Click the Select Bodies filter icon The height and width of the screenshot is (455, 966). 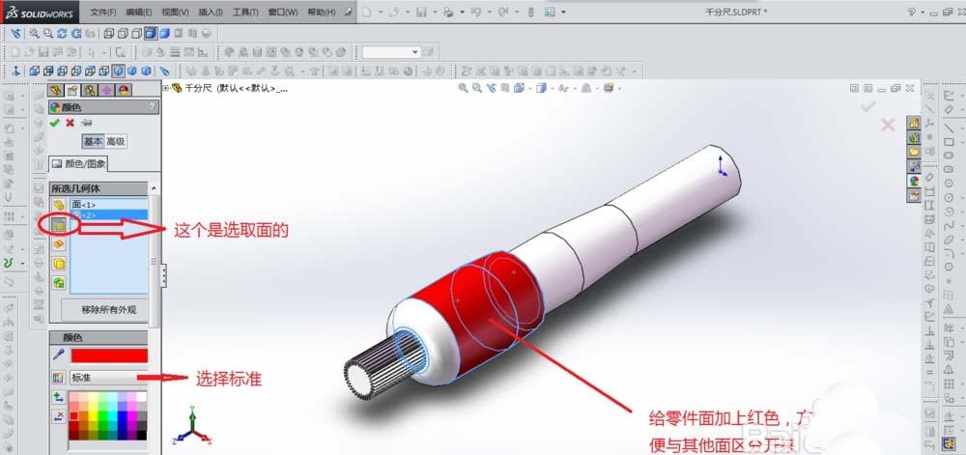point(59,264)
